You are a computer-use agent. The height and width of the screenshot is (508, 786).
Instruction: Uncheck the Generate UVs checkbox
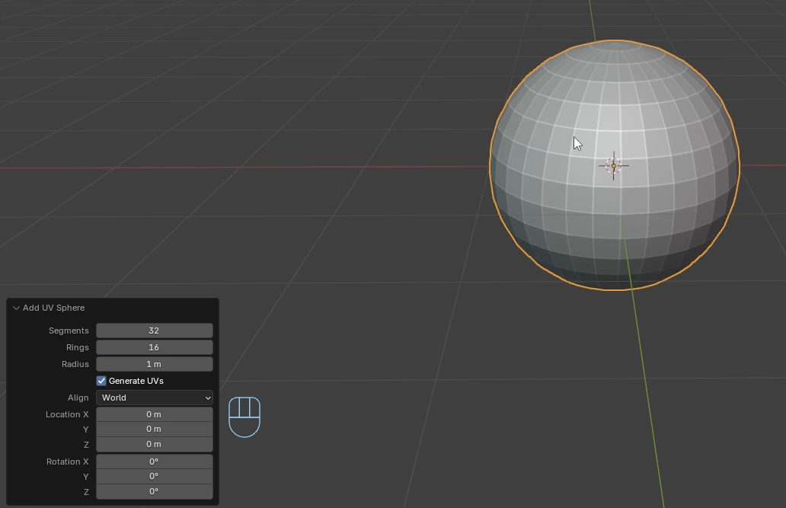click(101, 381)
